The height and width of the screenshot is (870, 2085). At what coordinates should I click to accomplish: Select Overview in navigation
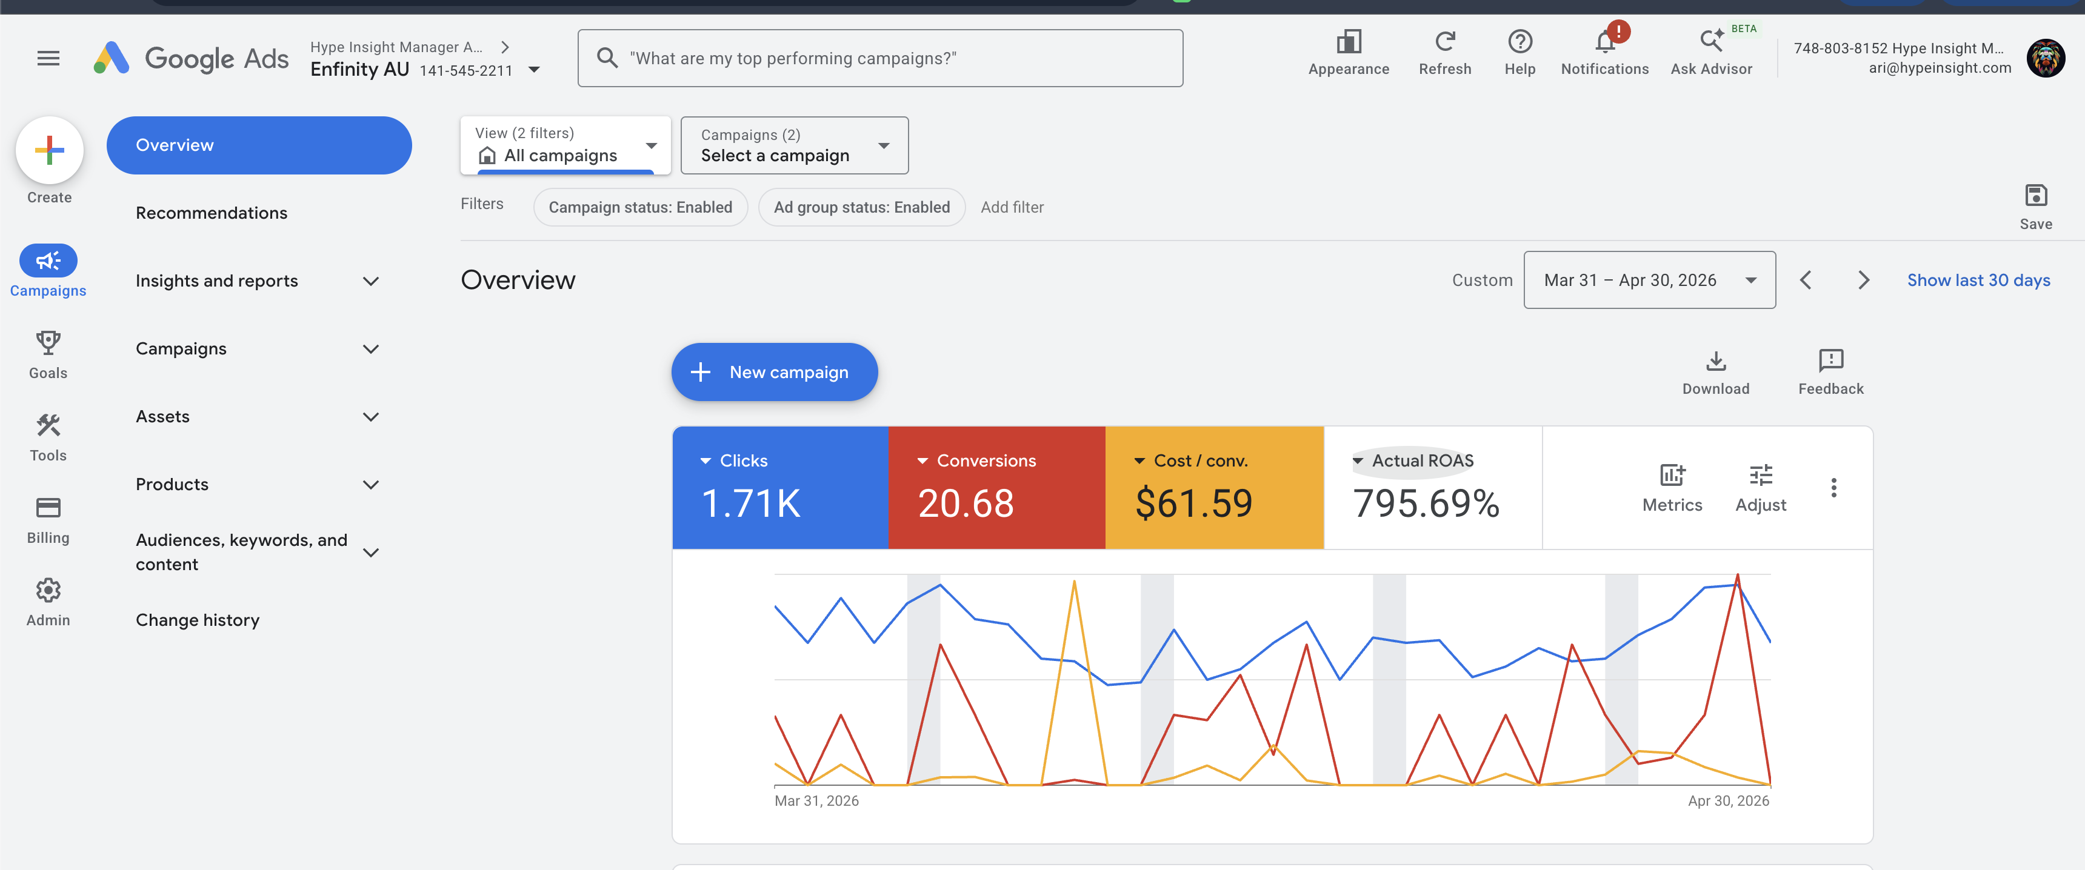click(259, 145)
